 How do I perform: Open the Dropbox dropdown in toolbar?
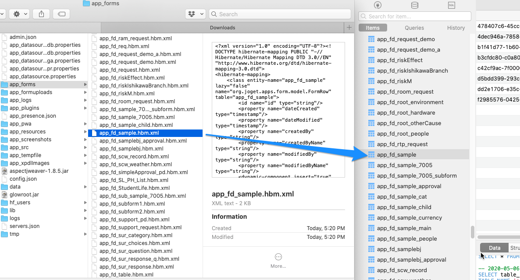196,14
